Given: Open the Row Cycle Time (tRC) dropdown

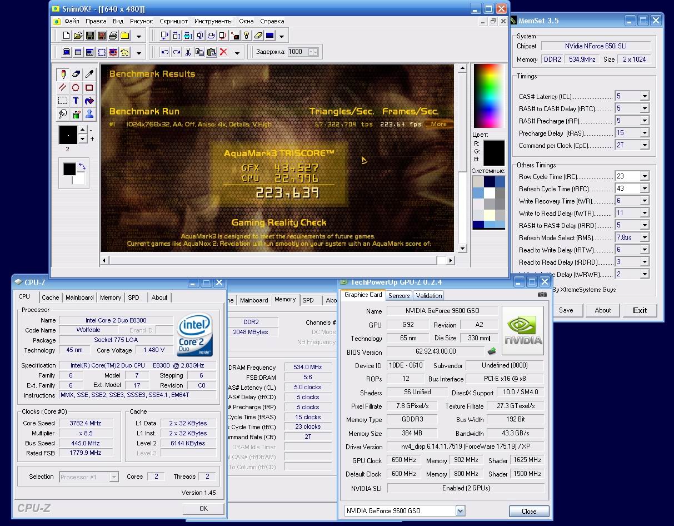Looking at the screenshot, I should click(645, 176).
